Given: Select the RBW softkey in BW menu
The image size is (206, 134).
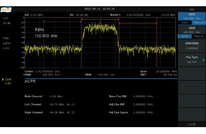Looking at the screenshot, I should coord(192,16).
